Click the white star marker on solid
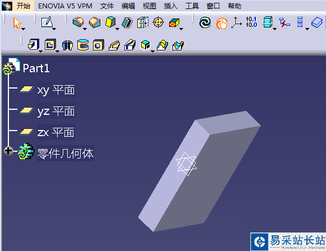The width and height of the screenshot is (326, 251). (x=186, y=164)
